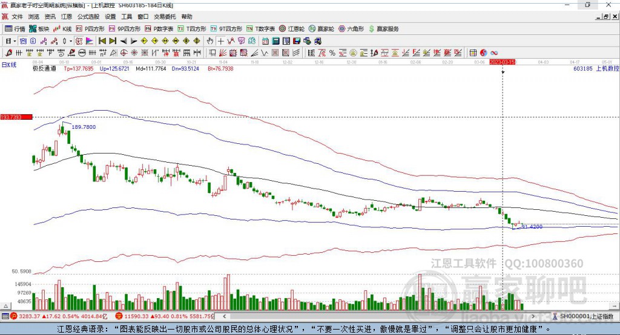Click the red 193.7393 price label
Screen dimensions: 620x335
[x=16, y=117]
